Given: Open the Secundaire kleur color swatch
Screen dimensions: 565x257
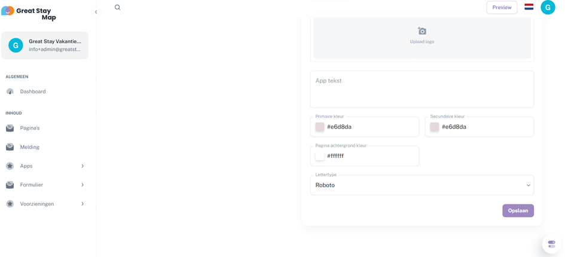Looking at the screenshot, I should tap(435, 127).
